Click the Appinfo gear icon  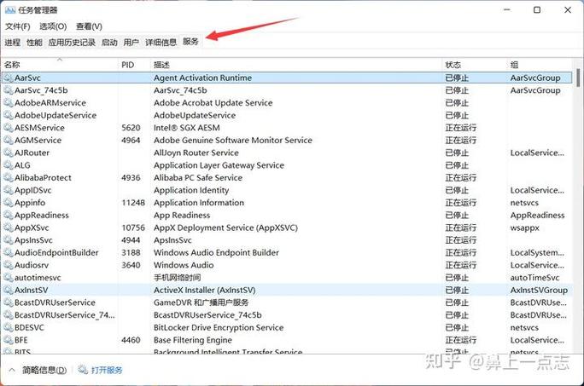click(9, 203)
